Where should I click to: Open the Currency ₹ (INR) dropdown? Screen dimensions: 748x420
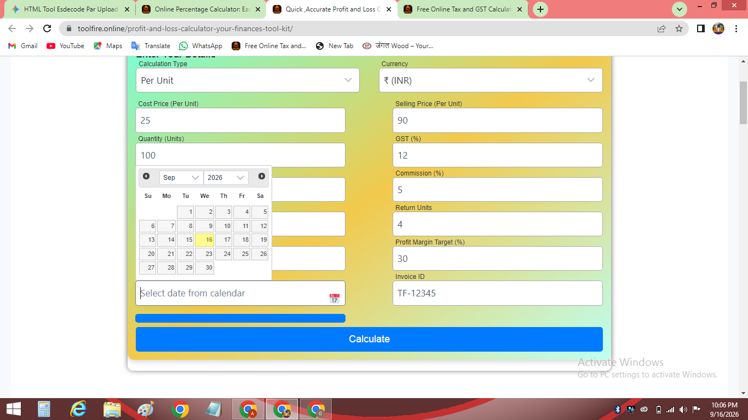[x=491, y=80]
